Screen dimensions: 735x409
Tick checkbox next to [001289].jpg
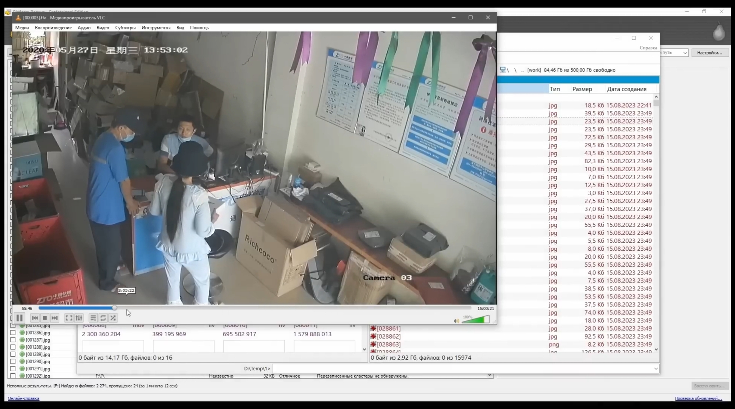click(x=13, y=354)
